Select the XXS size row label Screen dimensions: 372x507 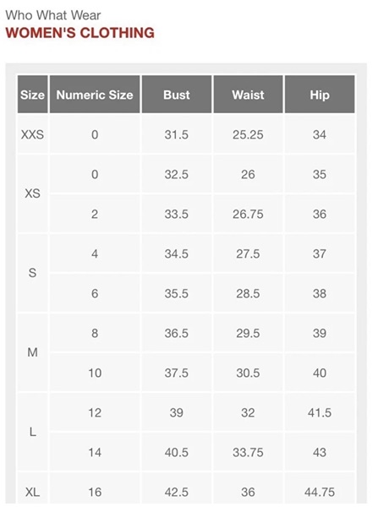coord(33,134)
